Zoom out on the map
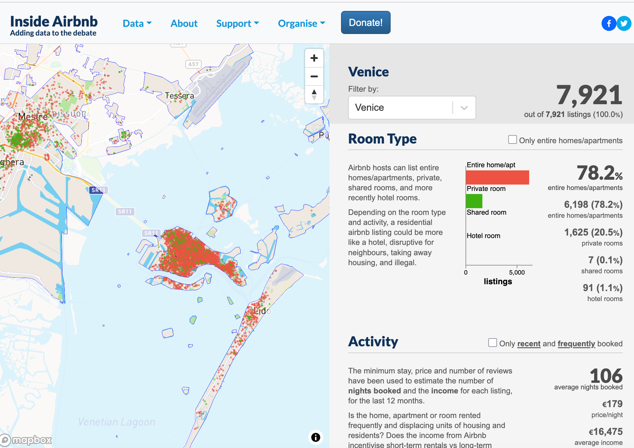 tap(314, 76)
